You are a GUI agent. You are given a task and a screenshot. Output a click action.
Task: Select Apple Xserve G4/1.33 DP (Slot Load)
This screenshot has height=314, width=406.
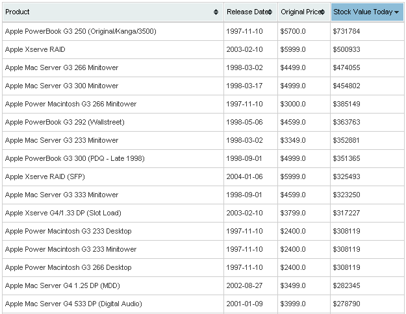click(x=113, y=213)
